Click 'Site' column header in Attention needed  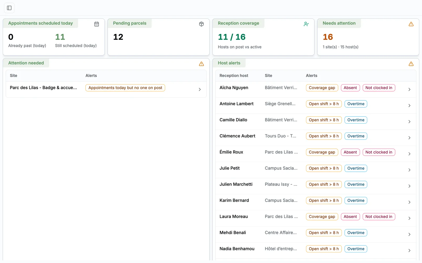[x=13, y=75]
